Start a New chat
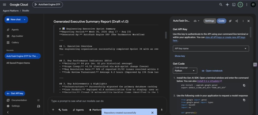 coord(14,19)
